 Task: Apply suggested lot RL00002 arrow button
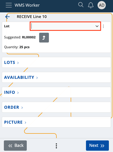[44, 38]
